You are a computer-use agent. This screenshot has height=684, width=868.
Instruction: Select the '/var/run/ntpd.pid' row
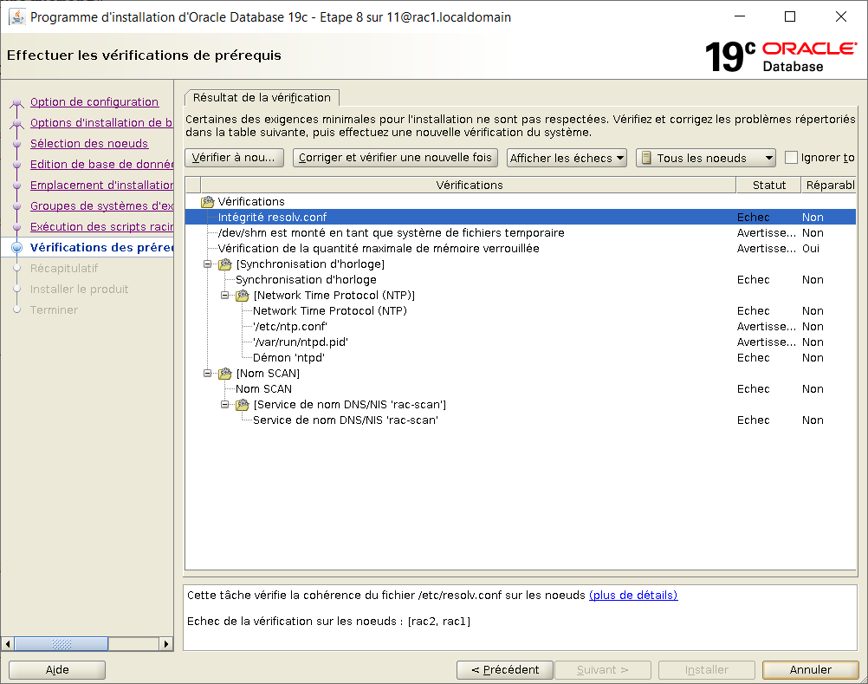pos(521,342)
